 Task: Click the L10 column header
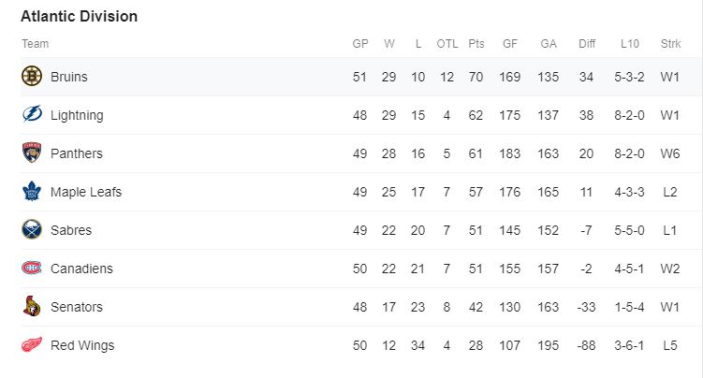pyautogui.click(x=629, y=44)
